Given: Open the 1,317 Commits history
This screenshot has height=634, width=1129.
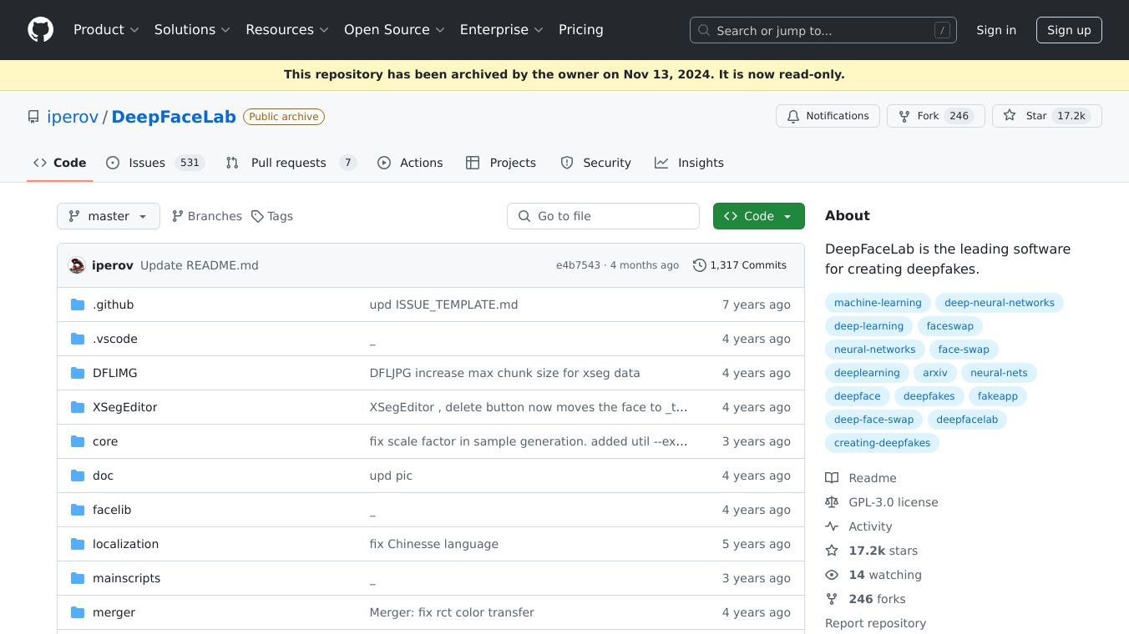Looking at the screenshot, I should pyautogui.click(x=740, y=265).
